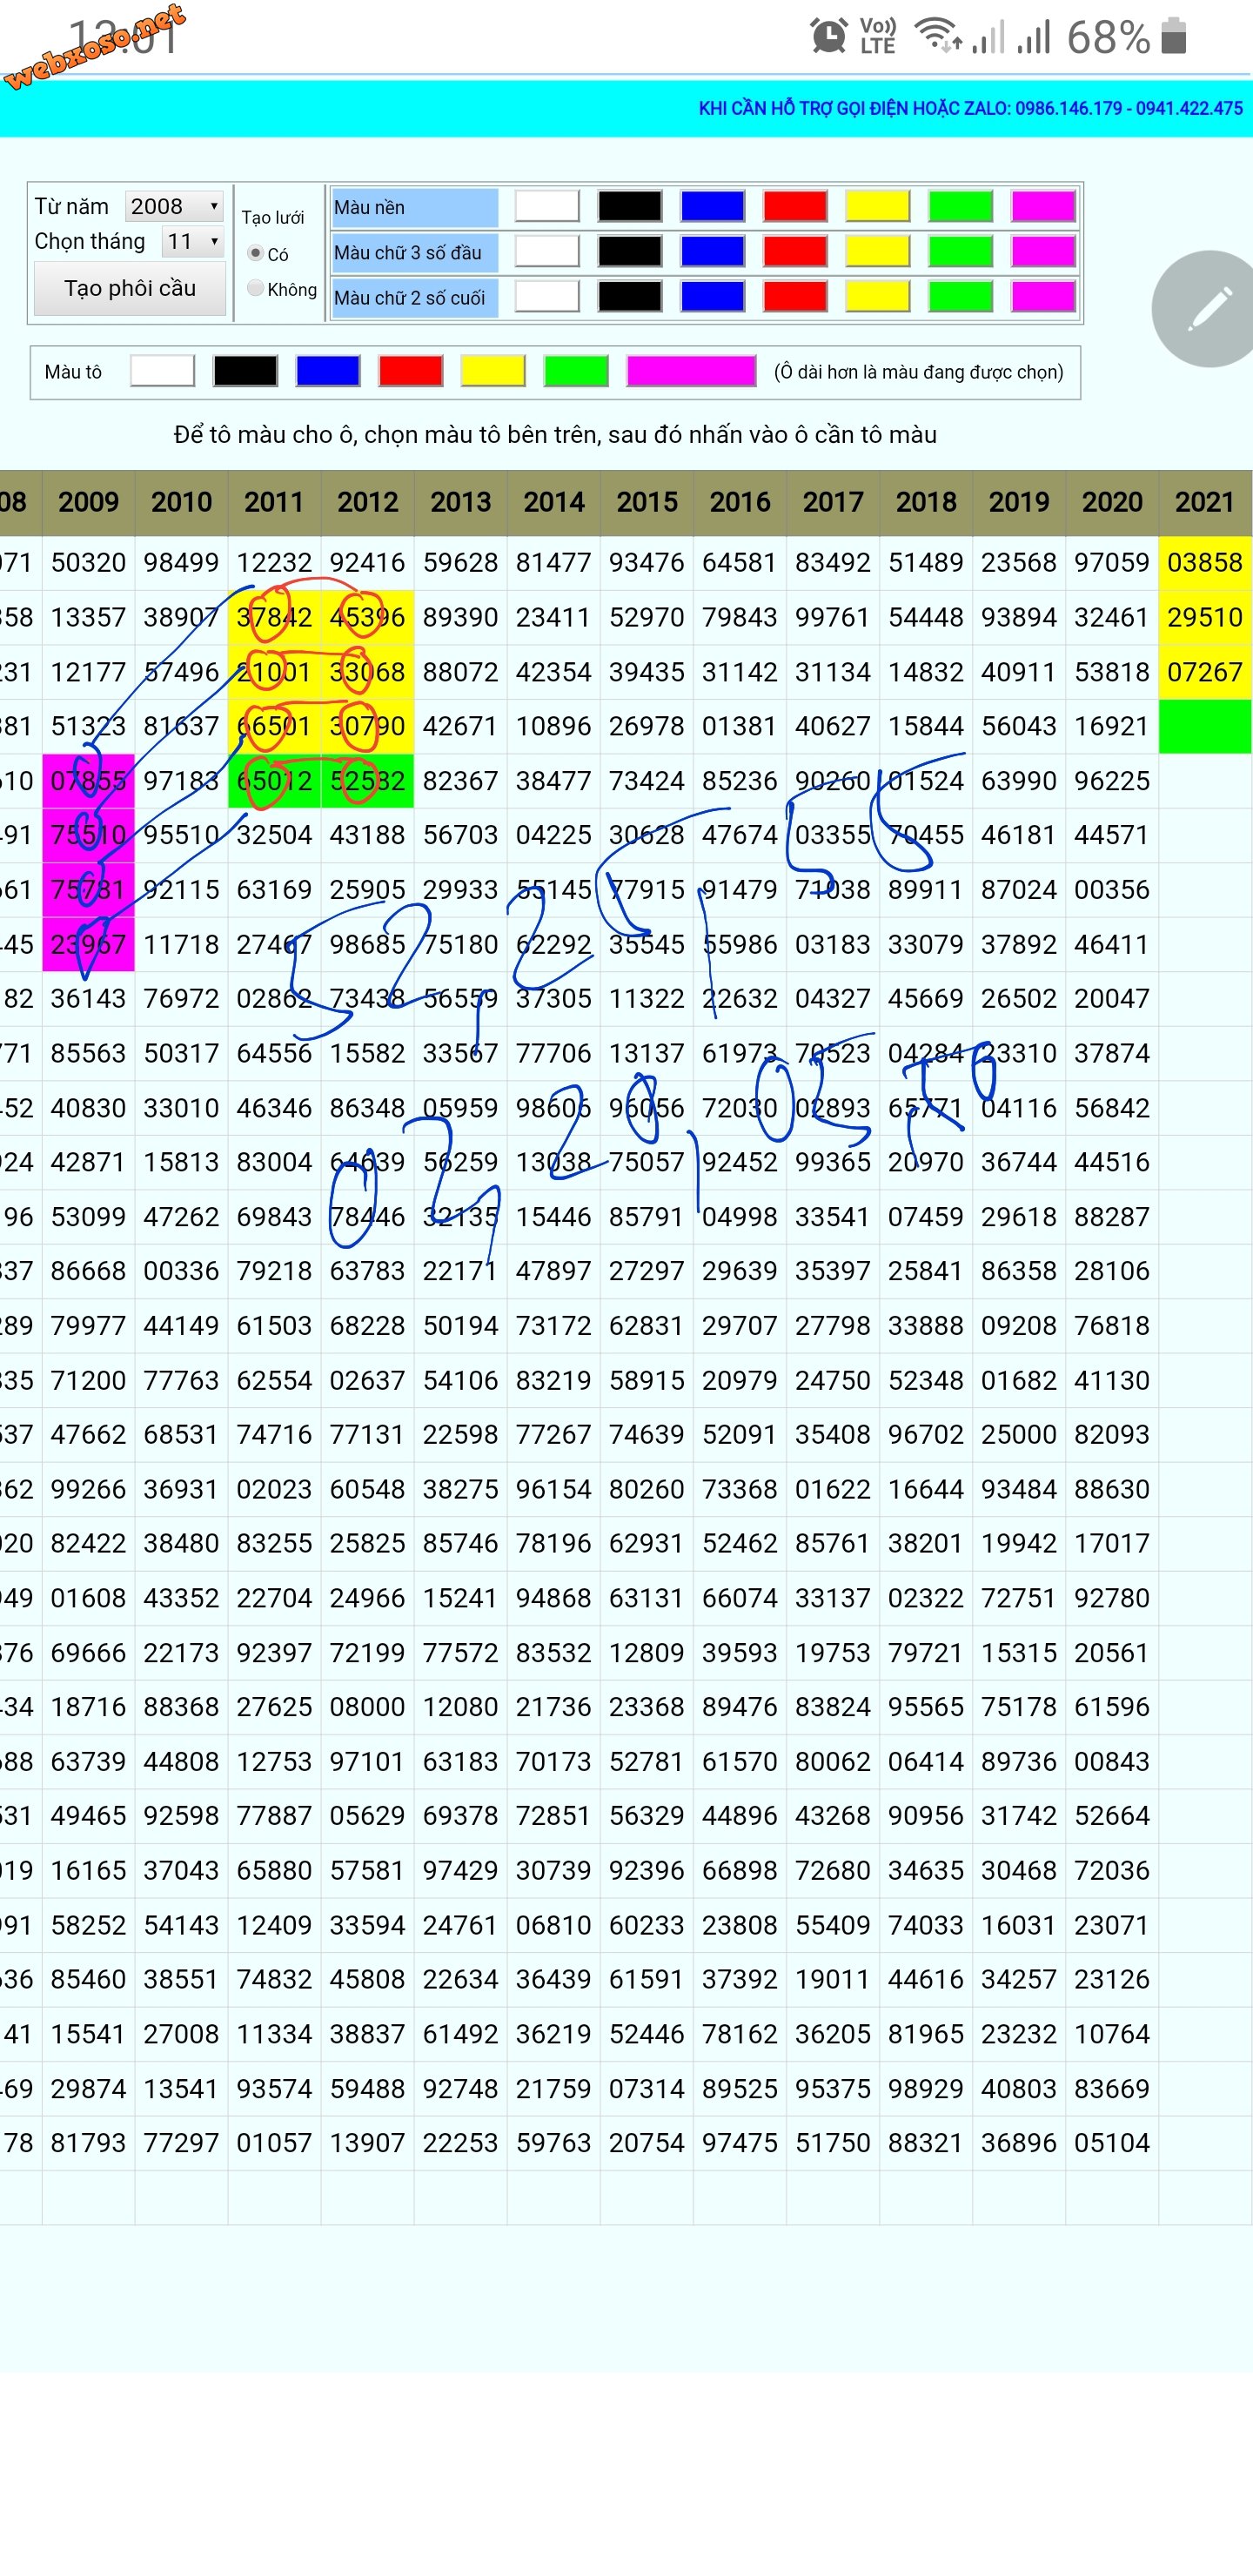Select black Màu tô fill color

pos(246,371)
